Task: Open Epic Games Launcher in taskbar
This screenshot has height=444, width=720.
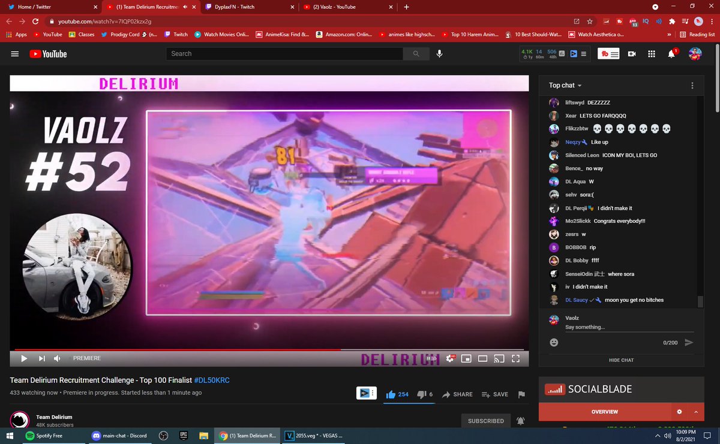Action: click(x=184, y=436)
